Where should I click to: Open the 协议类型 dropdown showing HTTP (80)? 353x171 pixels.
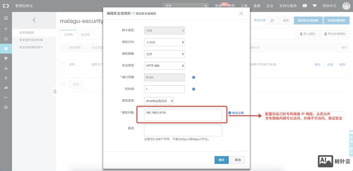pos(164,66)
